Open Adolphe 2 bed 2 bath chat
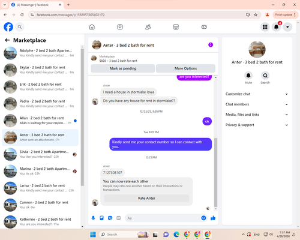This screenshot has width=300, height=240. click(40, 53)
